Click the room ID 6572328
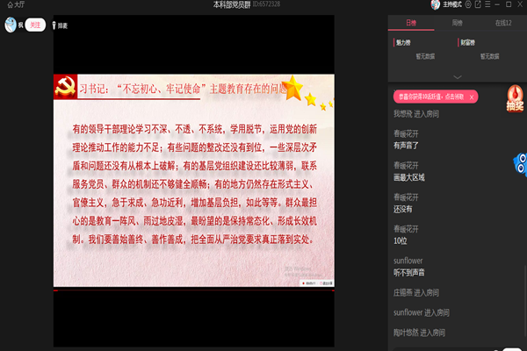 [266, 4]
